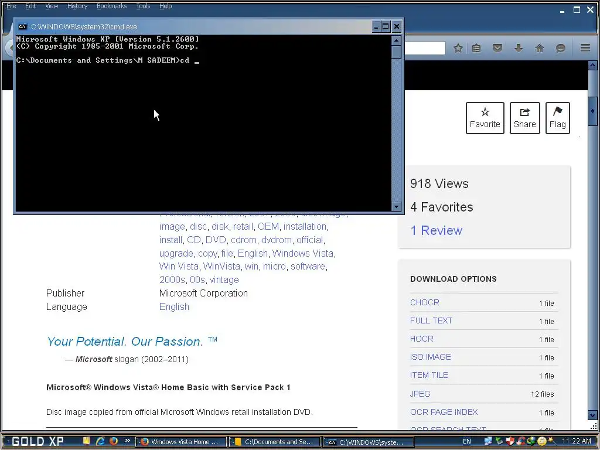Open JPEG download option

tap(420, 394)
